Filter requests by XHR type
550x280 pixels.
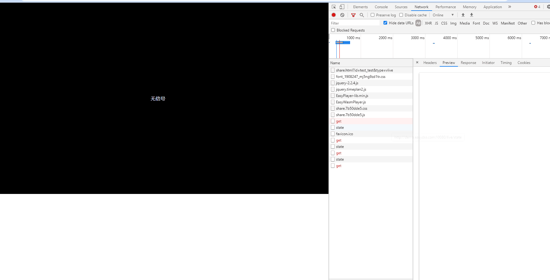(x=428, y=23)
